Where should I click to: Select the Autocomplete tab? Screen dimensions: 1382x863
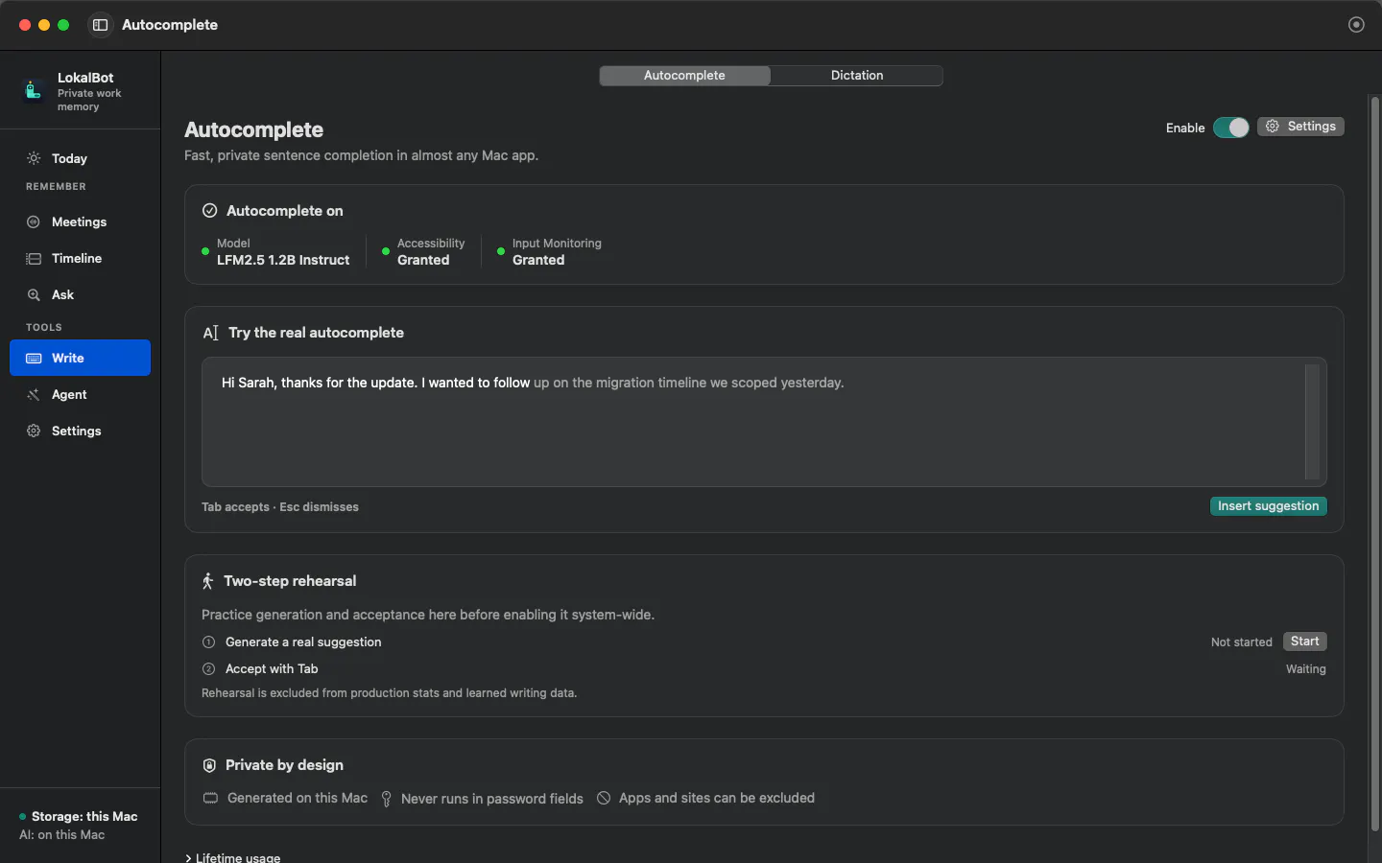(684, 76)
